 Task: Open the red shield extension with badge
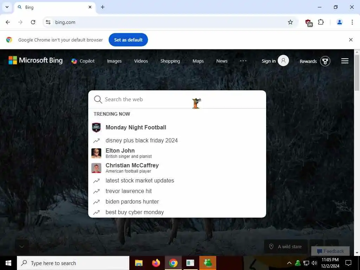coord(309,22)
